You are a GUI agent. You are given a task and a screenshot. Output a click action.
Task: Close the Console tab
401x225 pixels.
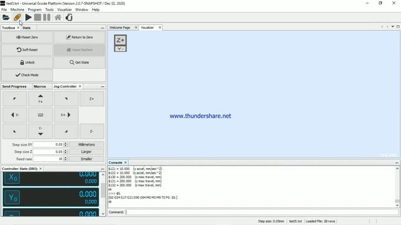point(125,162)
